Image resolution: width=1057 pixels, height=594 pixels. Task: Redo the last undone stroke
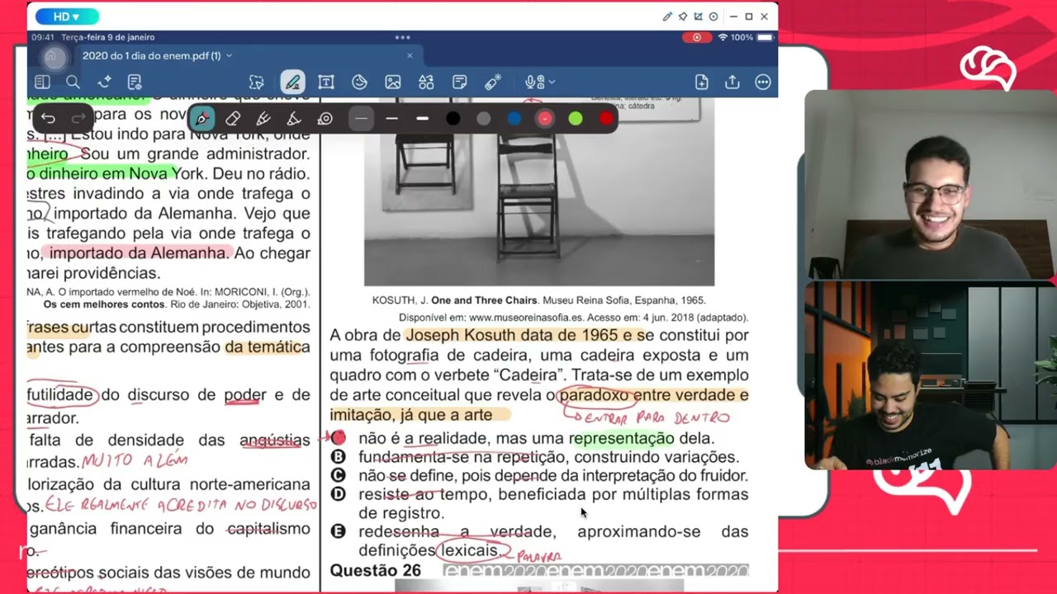pyautogui.click(x=78, y=119)
